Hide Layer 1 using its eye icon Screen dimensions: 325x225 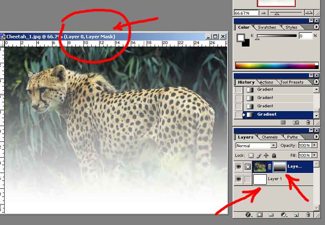point(238,179)
